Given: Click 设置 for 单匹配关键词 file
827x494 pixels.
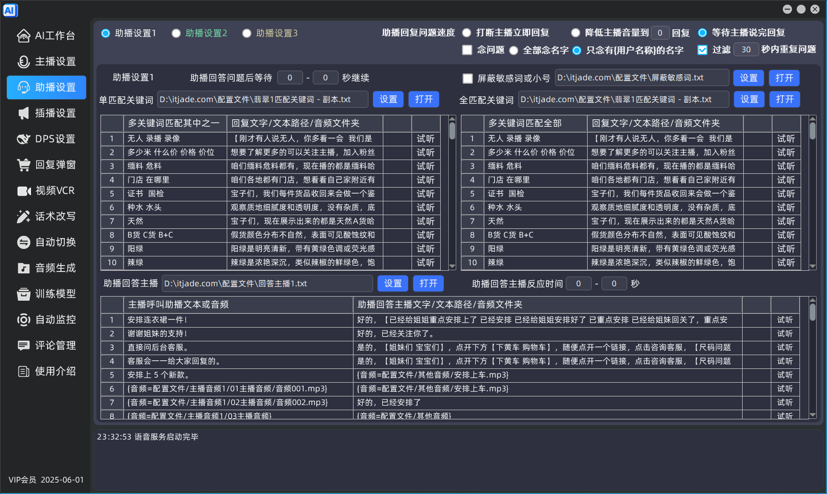Looking at the screenshot, I should coord(389,99).
